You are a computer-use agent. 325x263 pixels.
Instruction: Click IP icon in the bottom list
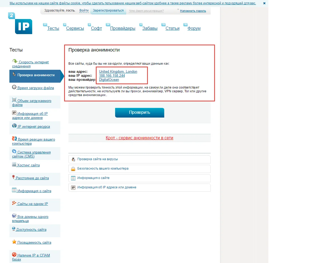pyautogui.click(x=73, y=188)
